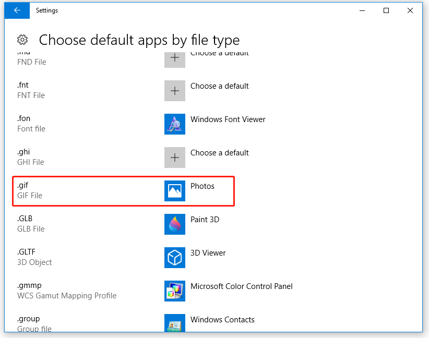The width and height of the screenshot is (429, 338).
Task: Change Windows Font Viewer default for .fon
Action: [x=228, y=119]
